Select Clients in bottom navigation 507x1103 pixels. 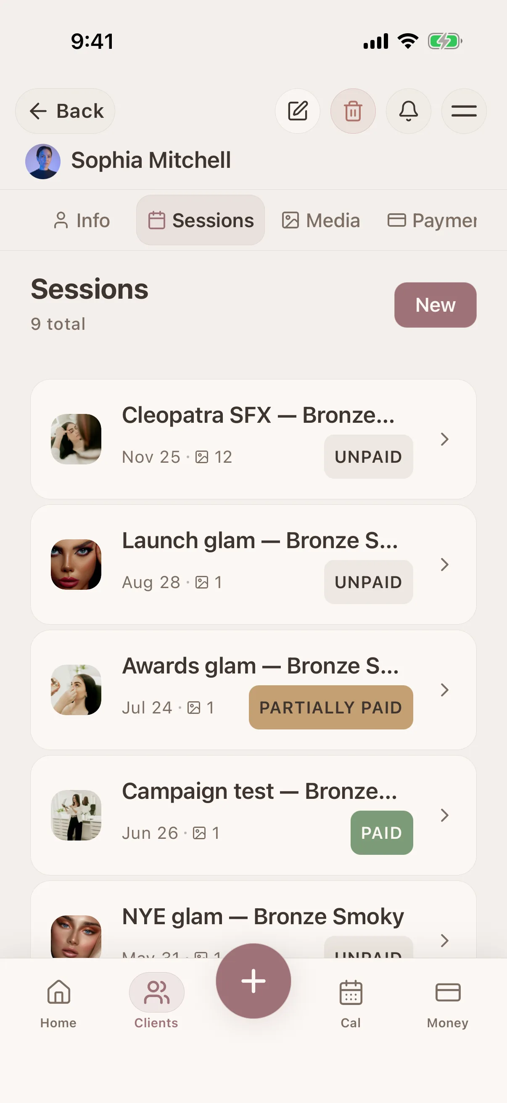coord(156,1003)
